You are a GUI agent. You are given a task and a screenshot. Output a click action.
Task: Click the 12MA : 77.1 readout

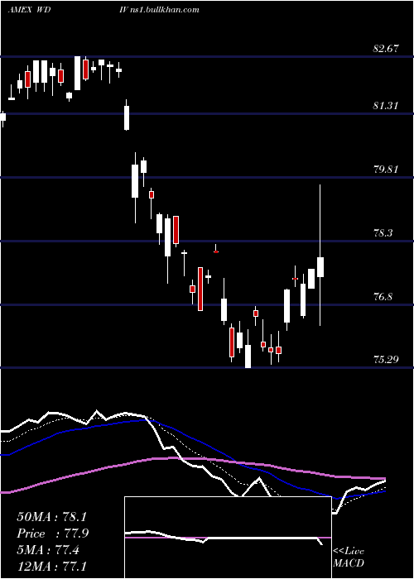click(52, 566)
